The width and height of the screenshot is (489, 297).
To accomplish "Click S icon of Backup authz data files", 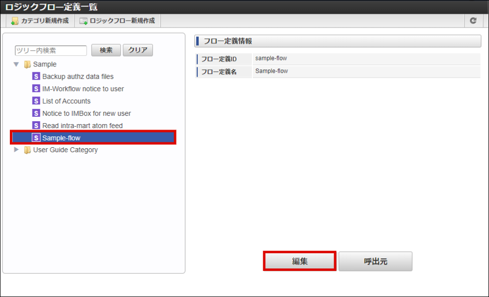I will [36, 76].
